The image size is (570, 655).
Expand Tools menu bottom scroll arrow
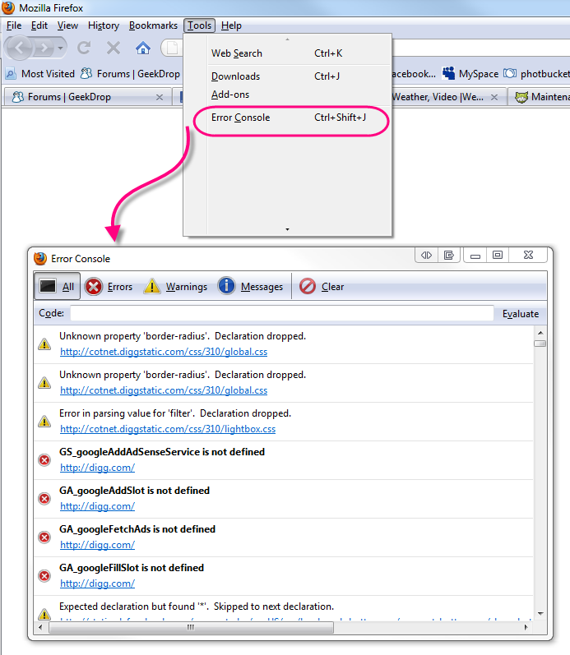287,229
